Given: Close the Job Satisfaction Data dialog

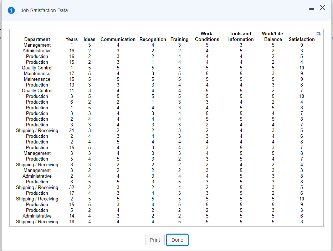Looking at the screenshot, I should pyautogui.click(x=322, y=7).
